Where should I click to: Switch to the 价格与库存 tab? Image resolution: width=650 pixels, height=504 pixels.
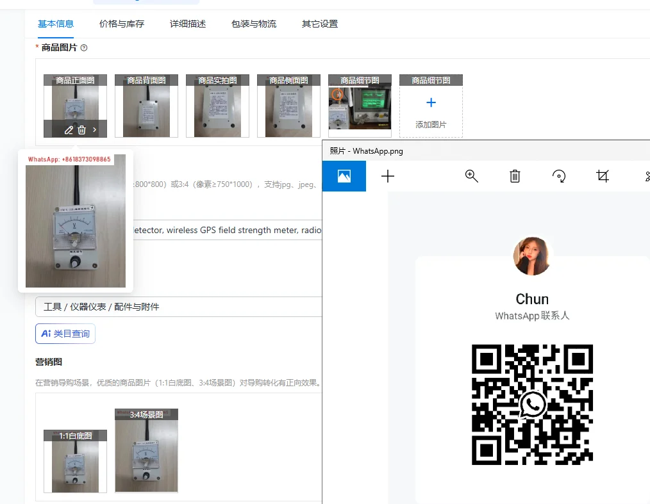tap(122, 24)
